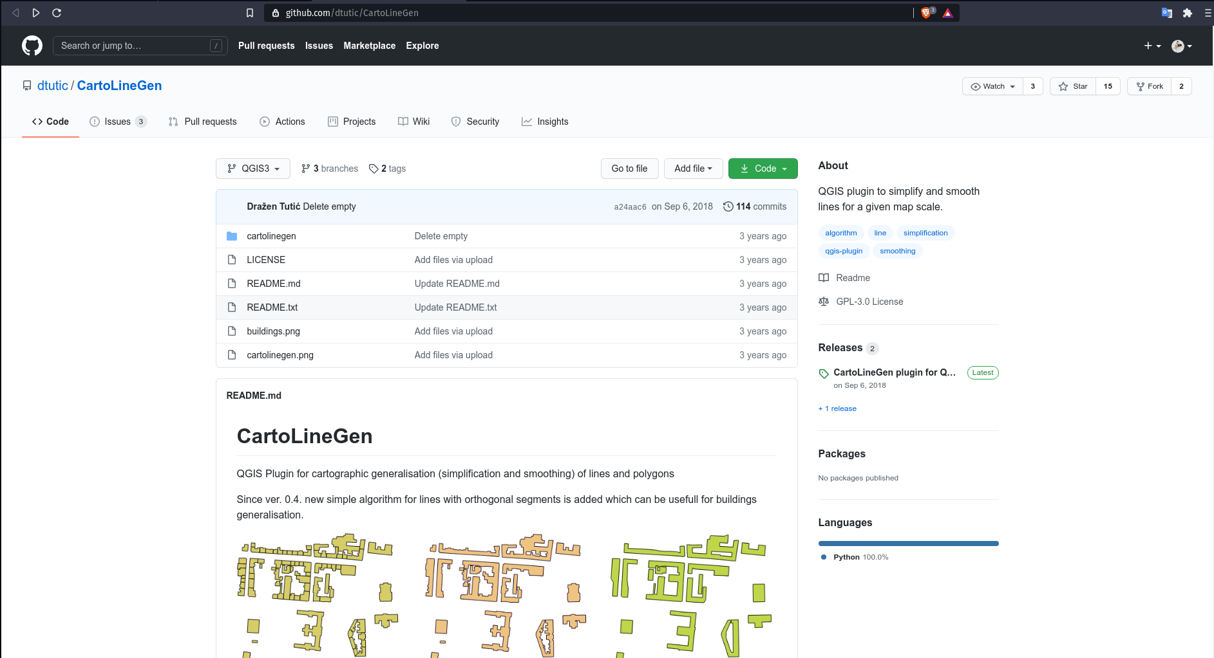1214x658 pixels.
Task: Bookmark this page using the bookmark icon
Action: click(250, 13)
